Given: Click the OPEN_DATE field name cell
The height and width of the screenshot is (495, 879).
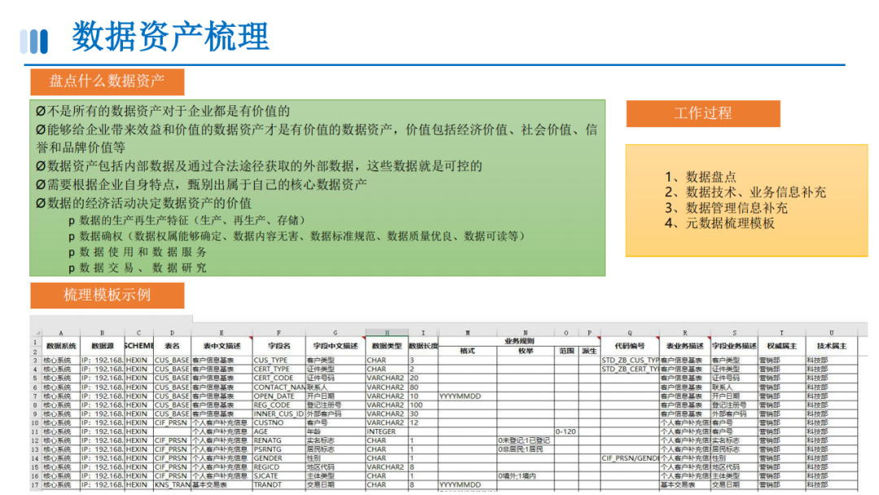Looking at the screenshot, I should pyautogui.click(x=278, y=396).
